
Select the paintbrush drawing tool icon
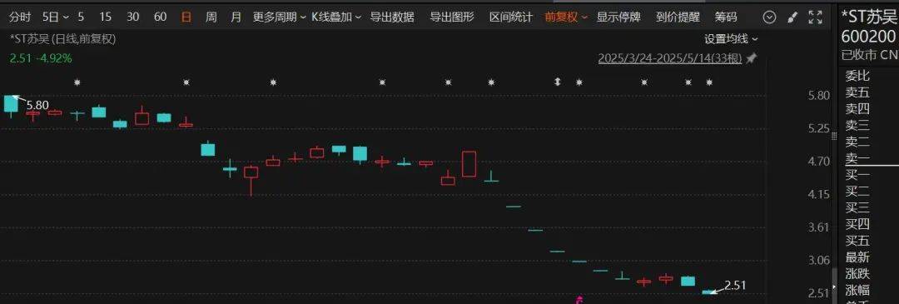(x=793, y=17)
